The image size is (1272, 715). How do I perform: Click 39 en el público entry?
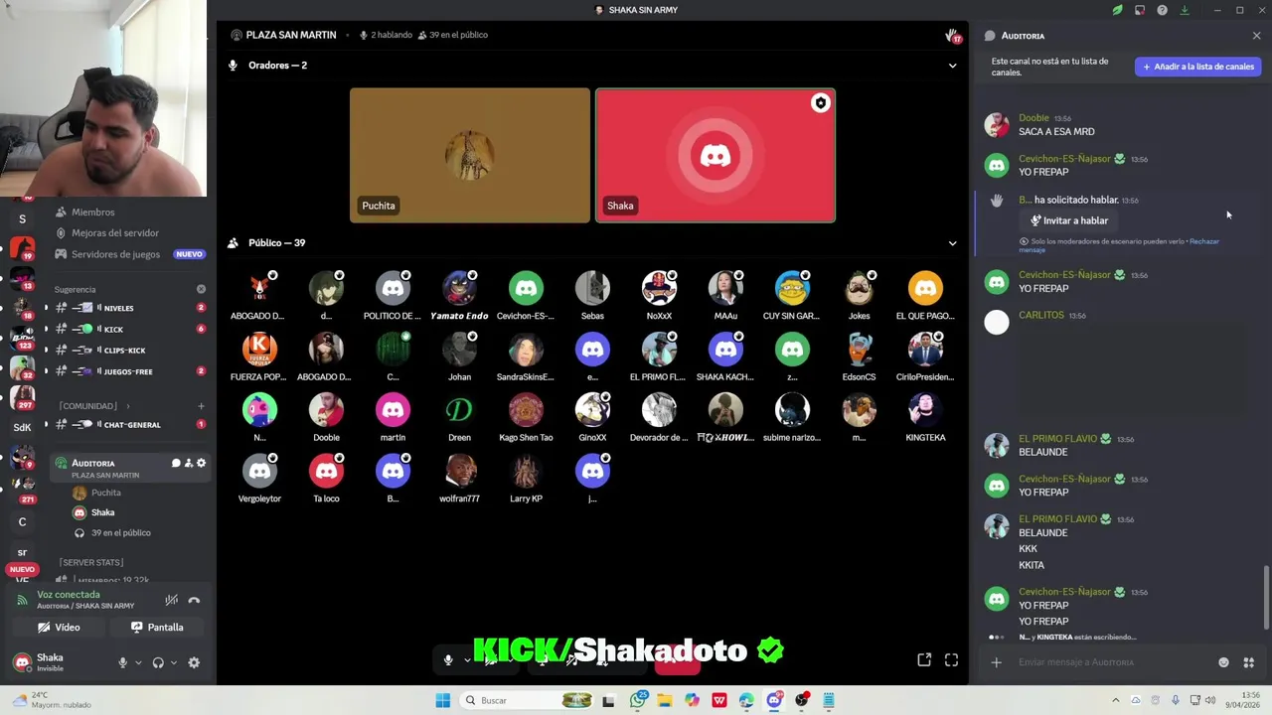point(120,533)
